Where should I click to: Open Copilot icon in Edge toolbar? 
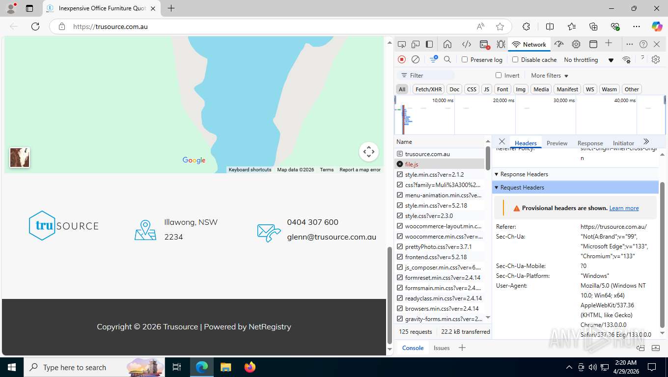point(657,27)
